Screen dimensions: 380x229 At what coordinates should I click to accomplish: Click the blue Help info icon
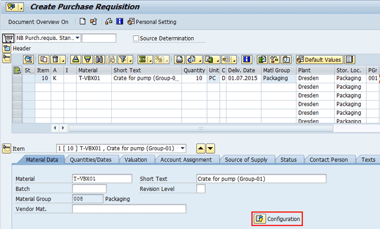[x=120, y=22]
